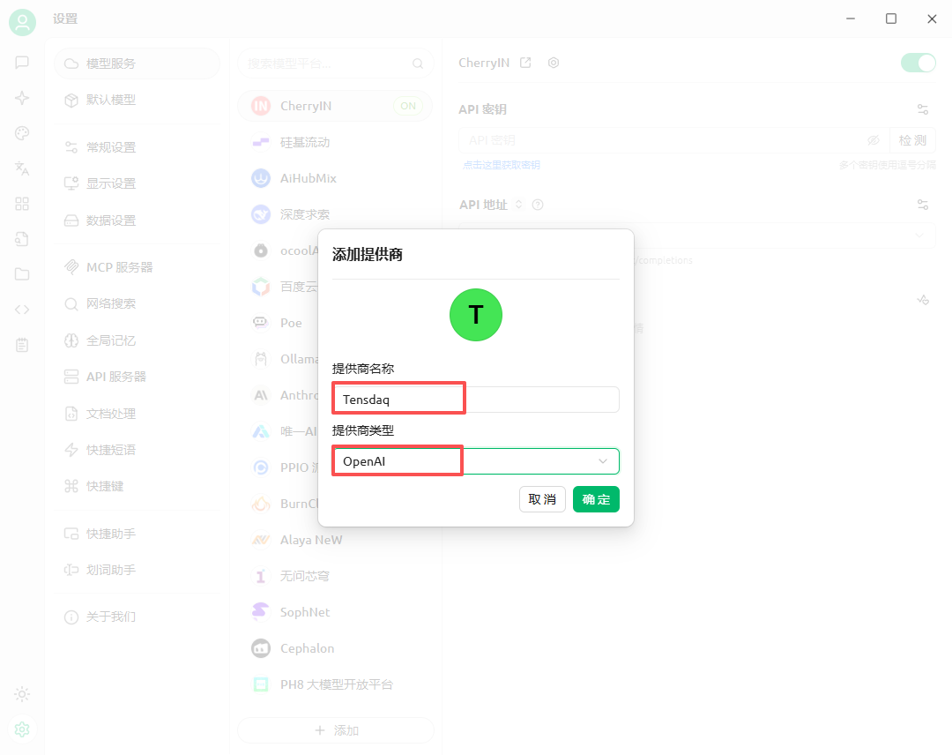Select Cephalon in the provider list
The image size is (952, 755).
tap(335, 648)
